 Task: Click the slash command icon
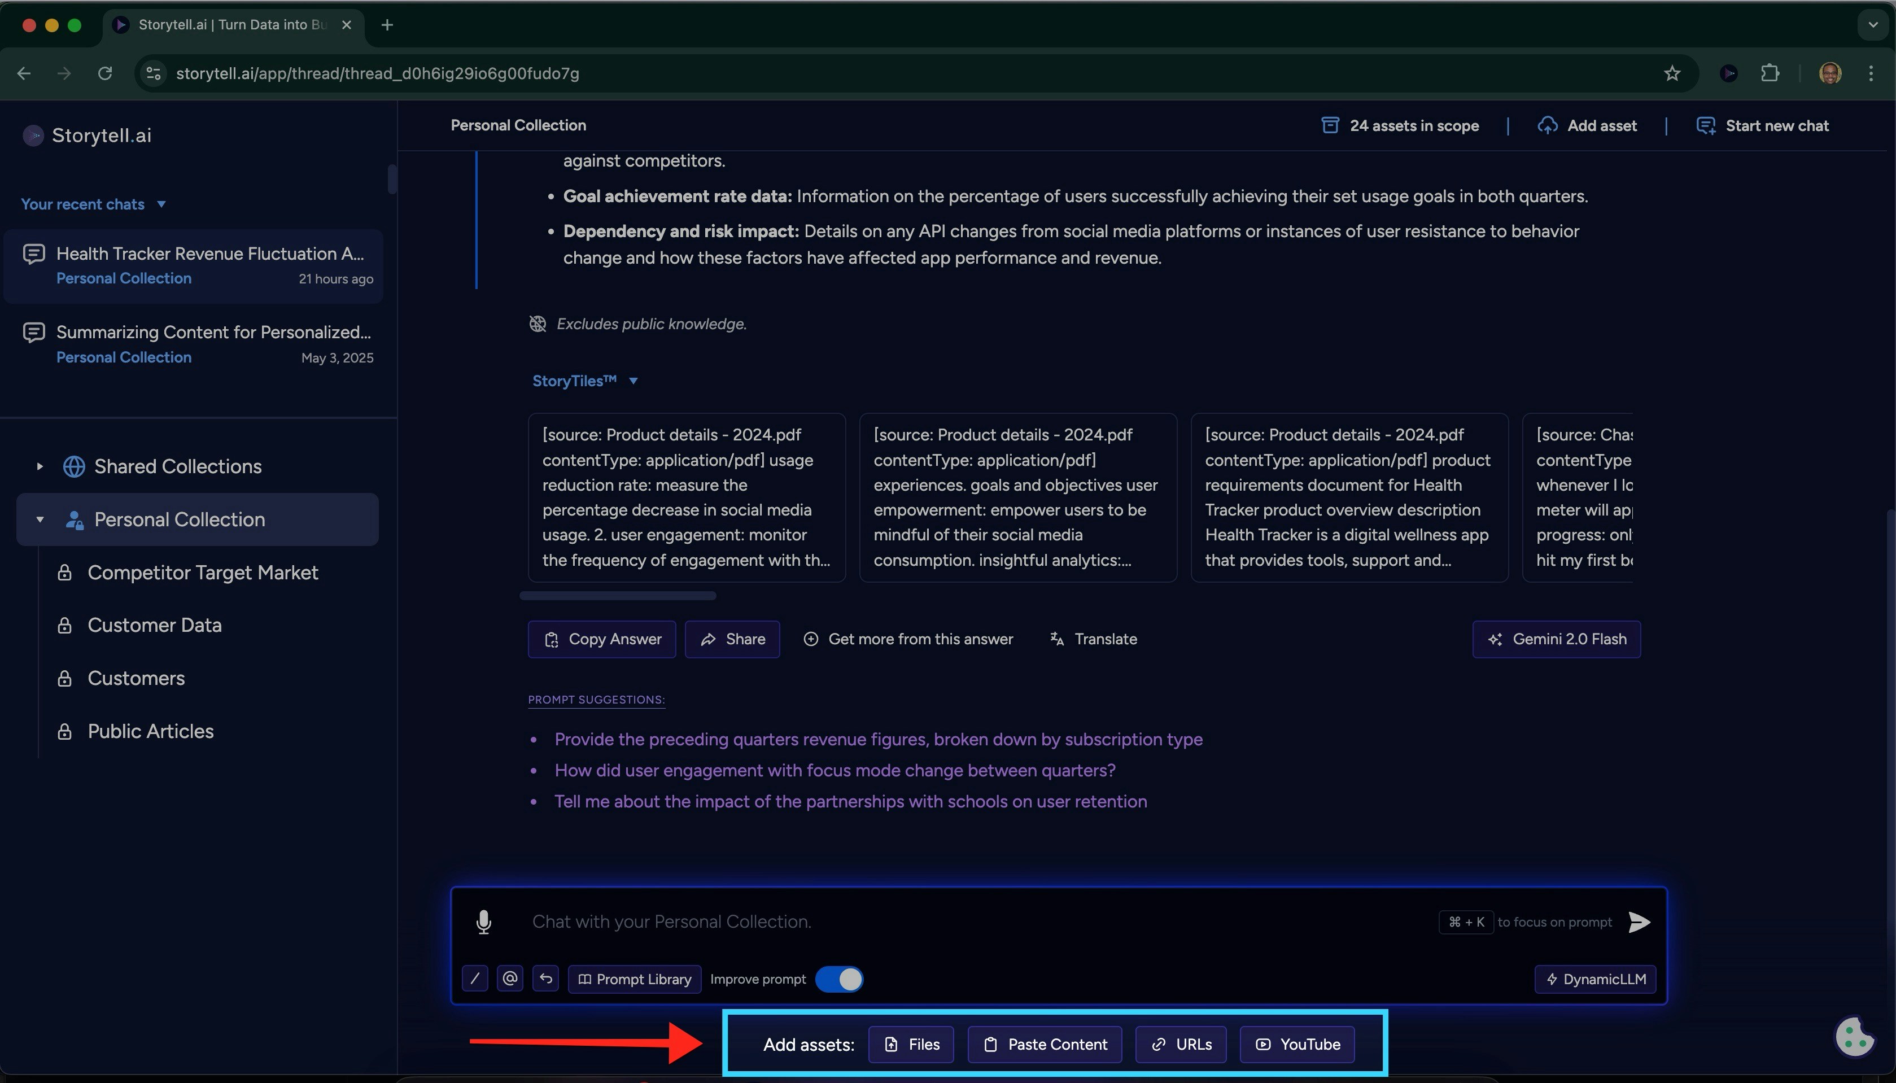(474, 979)
